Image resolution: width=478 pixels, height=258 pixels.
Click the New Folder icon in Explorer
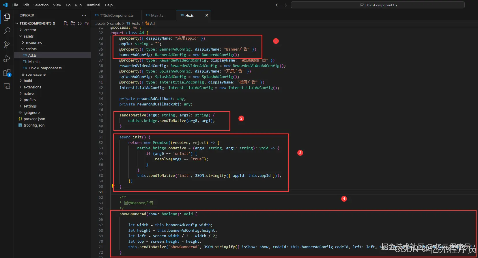[x=73, y=23]
